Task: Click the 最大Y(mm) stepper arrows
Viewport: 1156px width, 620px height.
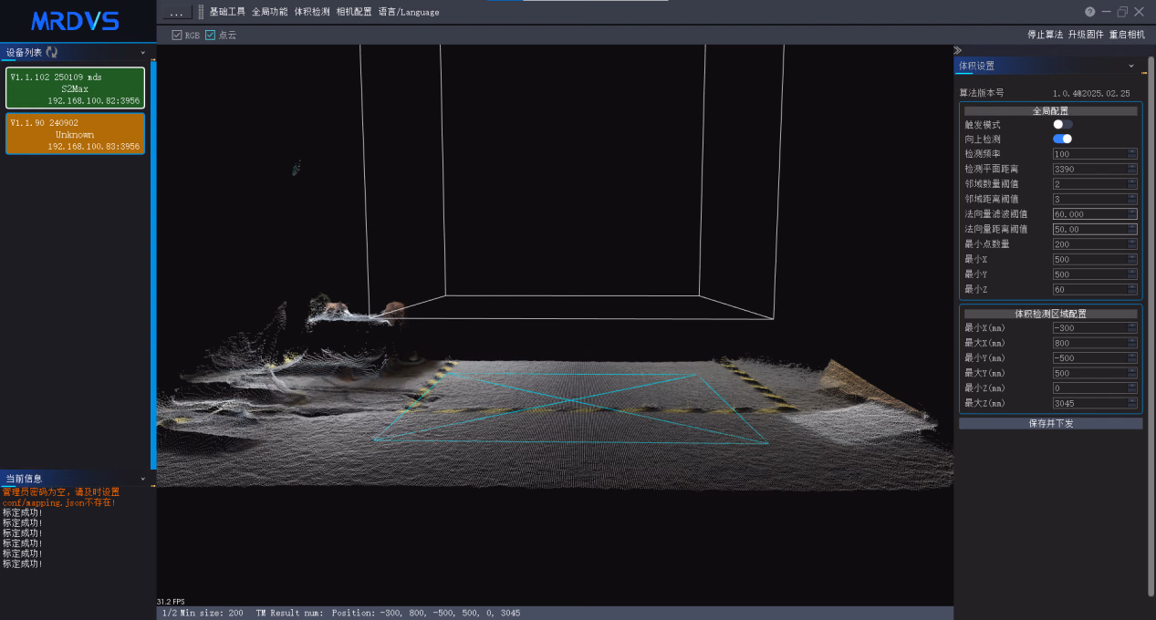Action: tap(1132, 373)
